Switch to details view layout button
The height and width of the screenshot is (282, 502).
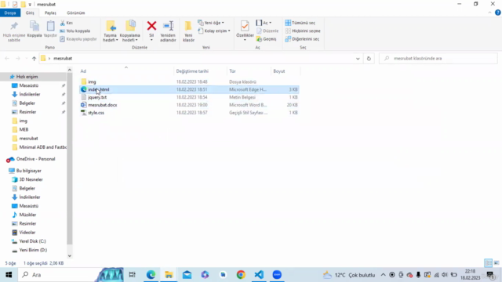[x=488, y=263]
